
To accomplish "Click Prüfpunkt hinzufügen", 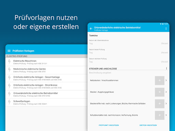I will pyautogui.click(x=109, y=125).
